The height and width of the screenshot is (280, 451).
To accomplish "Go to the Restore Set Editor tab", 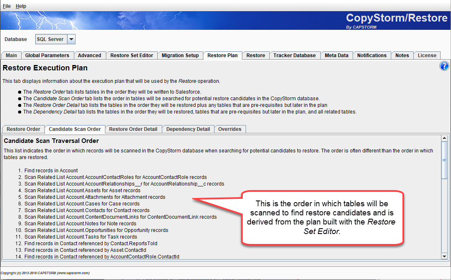I will click(132, 56).
